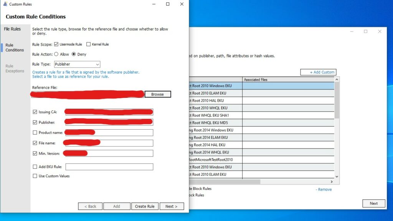Select the Deny rule action
Image resolution: width=393 pixels, height=221 pixels.
(74, 54)
